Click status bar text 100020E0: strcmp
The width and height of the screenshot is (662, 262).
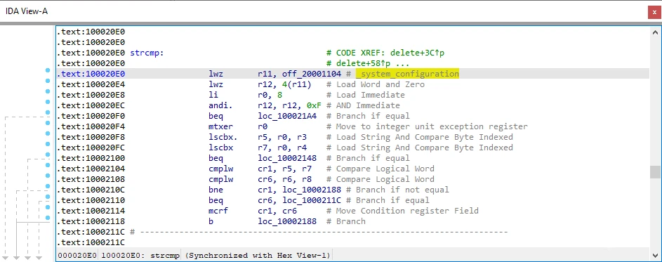(140, 255)
